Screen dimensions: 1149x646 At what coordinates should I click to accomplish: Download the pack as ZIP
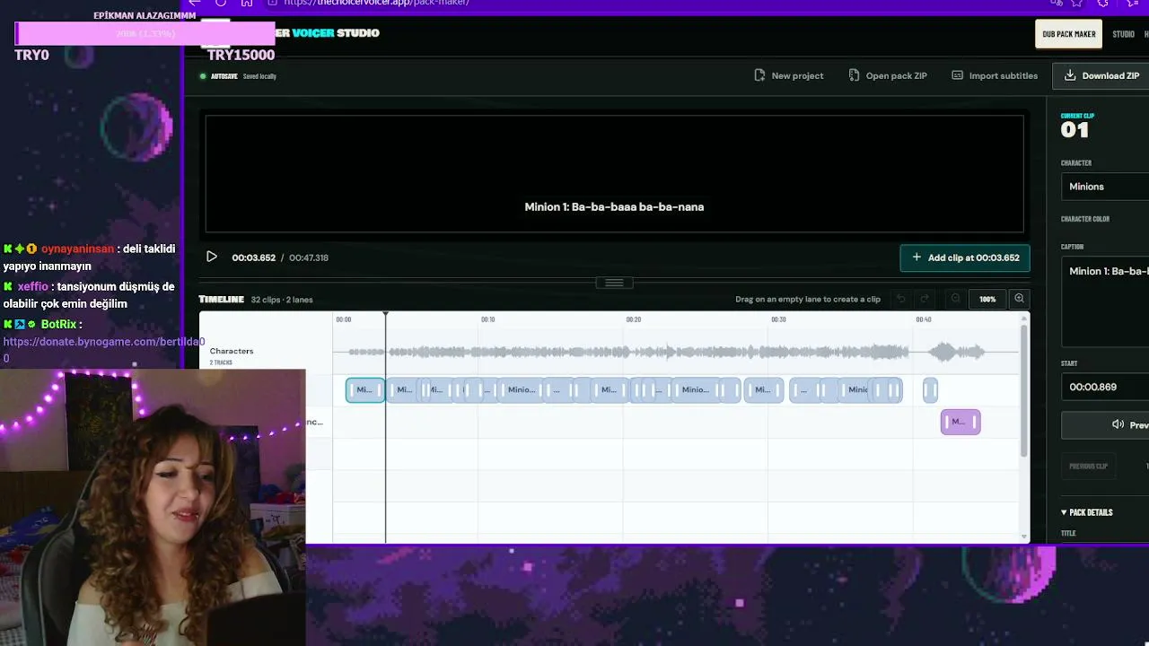point(1101,75)
